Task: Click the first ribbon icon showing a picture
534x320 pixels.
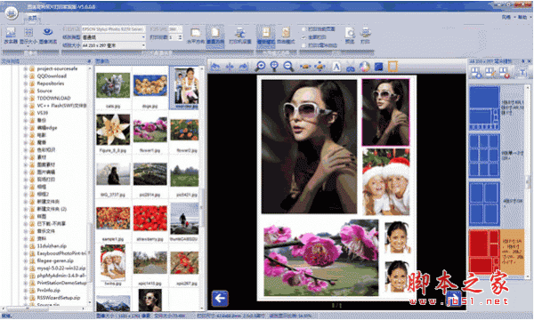Action: click(x=11, y=32)
